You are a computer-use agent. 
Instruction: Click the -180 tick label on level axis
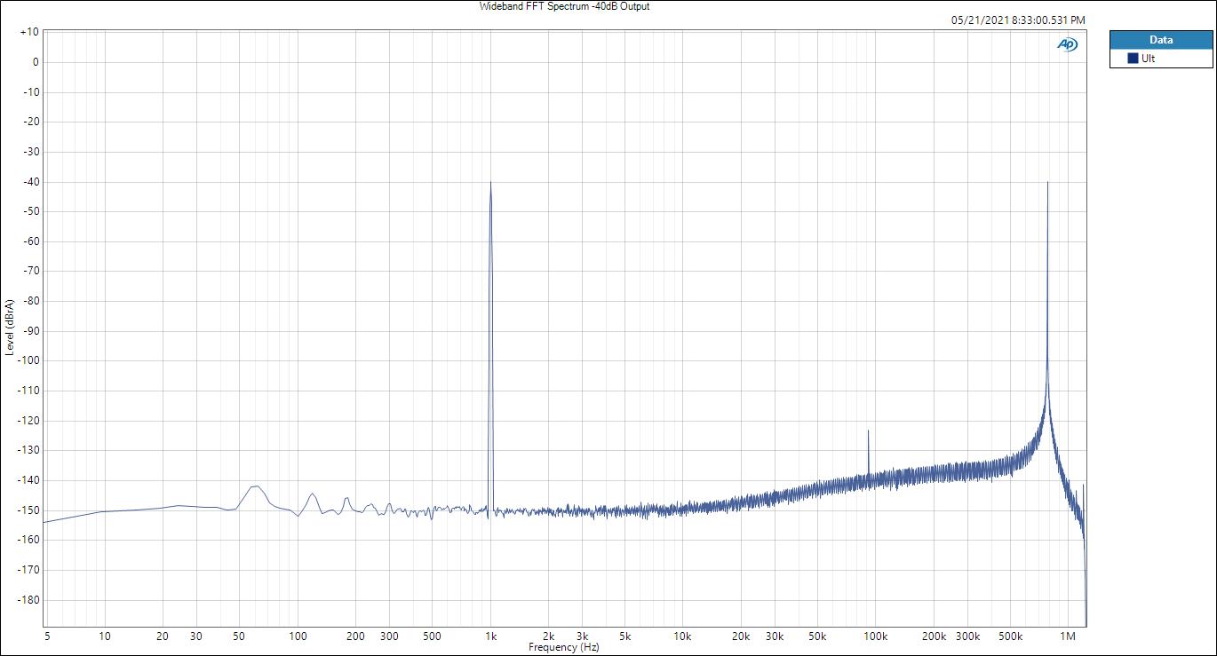tap(28, 599)
